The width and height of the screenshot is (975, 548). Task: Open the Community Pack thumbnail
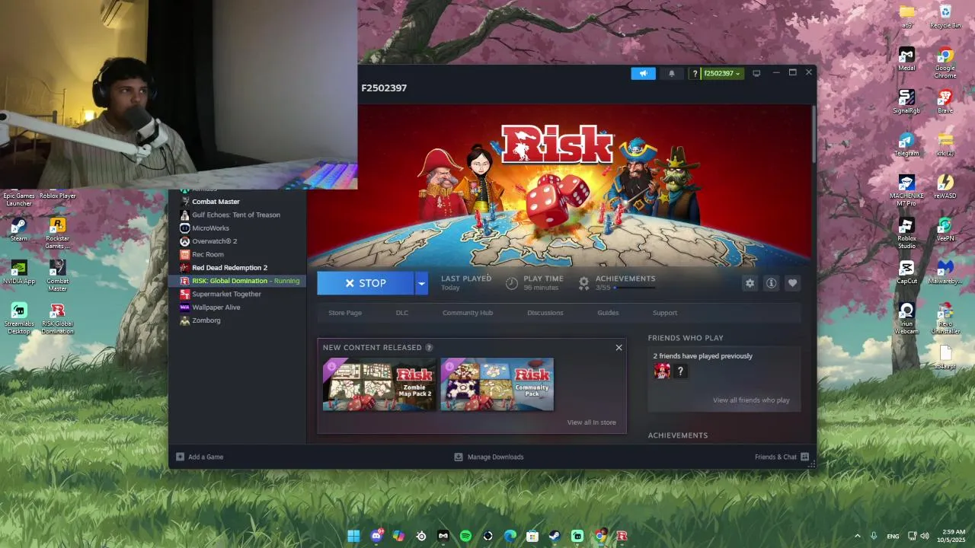(x=497, y=384)
